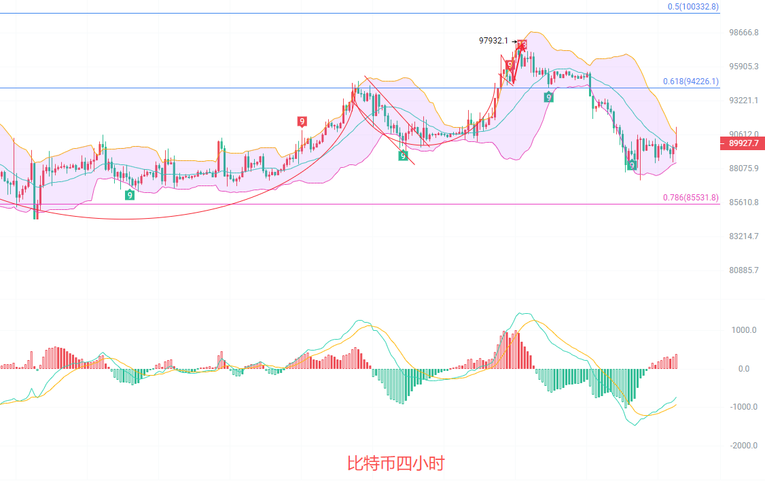The height and width of the screenshot is (481, 765).
Task: Select the 0.618(94226.1) Fibonacci level label
Action: pyautogui.click(x=690, y=82)
